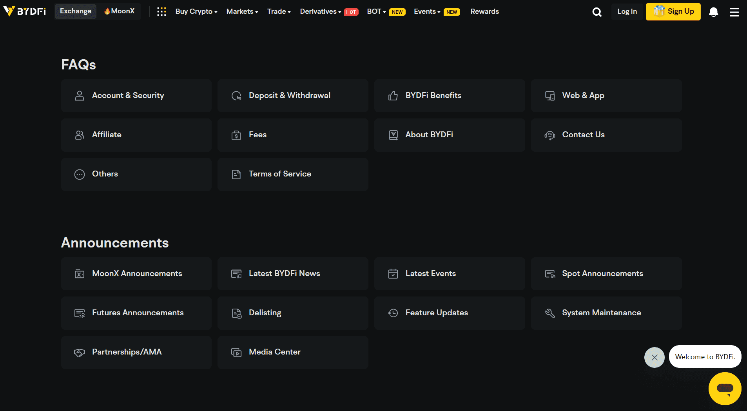Open the hamburger menu icon
This screenshot has width=747, height=411.
click(734, 12)
